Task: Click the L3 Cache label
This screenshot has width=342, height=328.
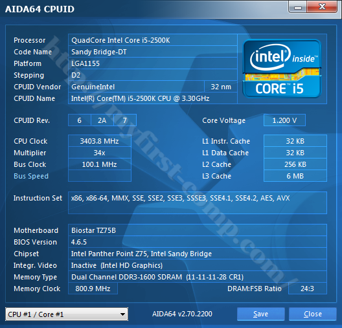Action: (216, 176)
